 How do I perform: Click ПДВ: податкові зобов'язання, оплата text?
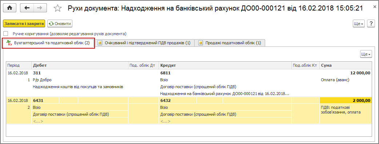tap(341, 110)
